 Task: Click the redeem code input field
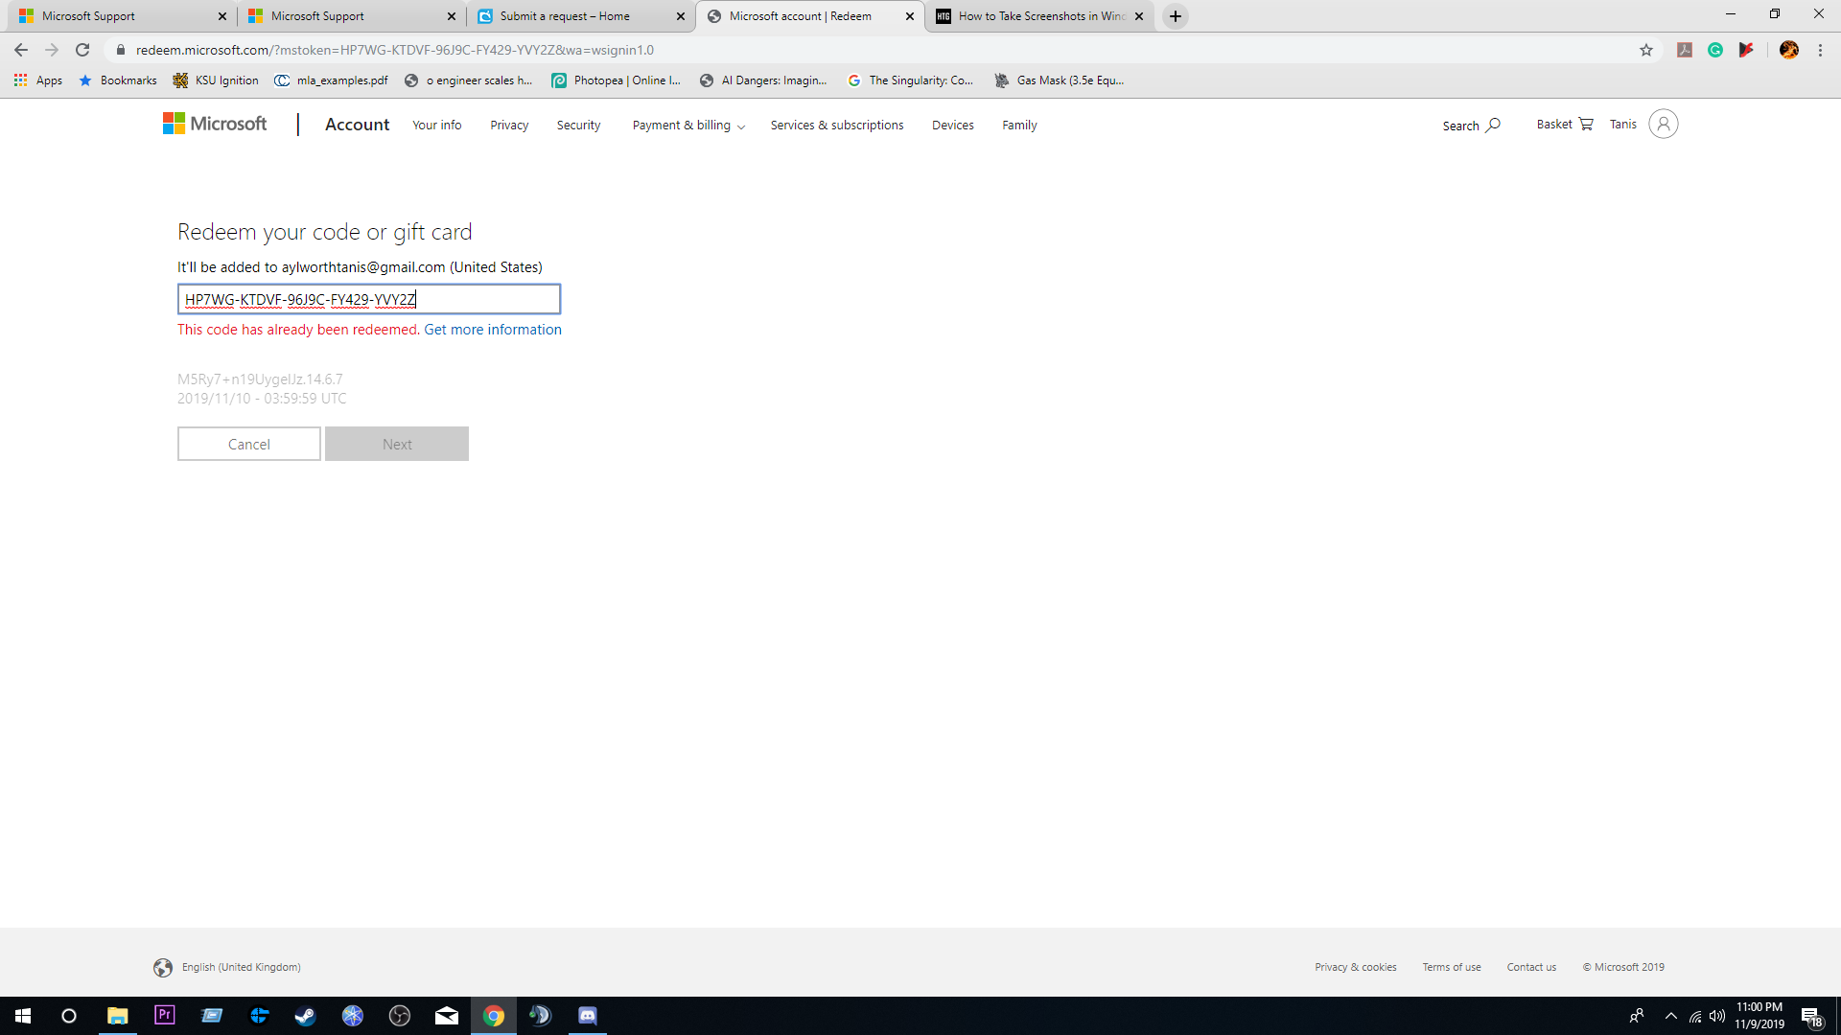point(368,299)
